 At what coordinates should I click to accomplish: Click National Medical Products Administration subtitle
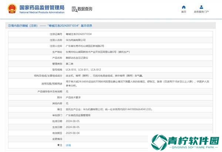(42, 12)
